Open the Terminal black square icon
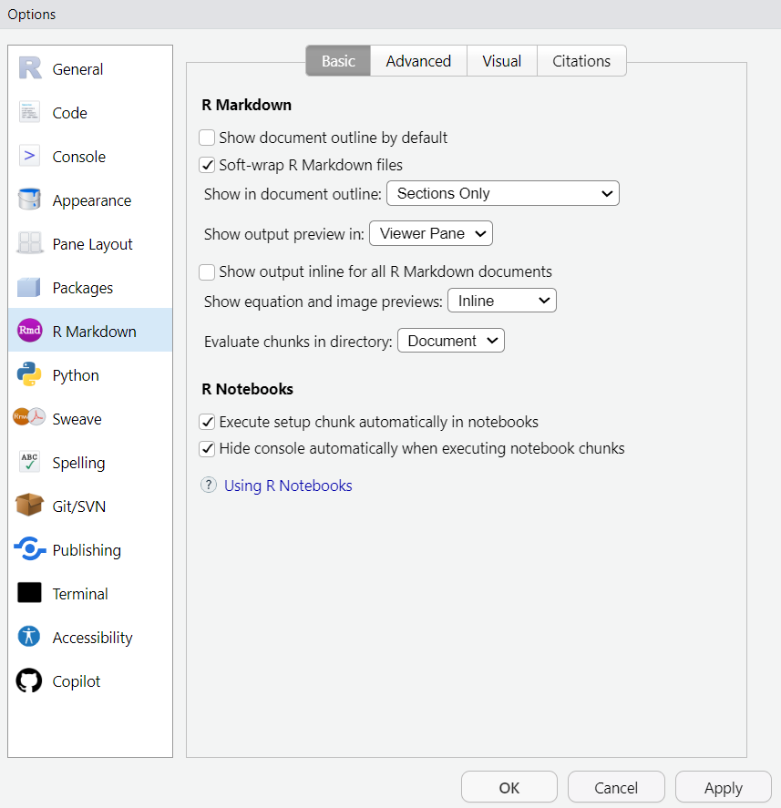This screenshot has width=781, height=808. (x=30, y=594)
